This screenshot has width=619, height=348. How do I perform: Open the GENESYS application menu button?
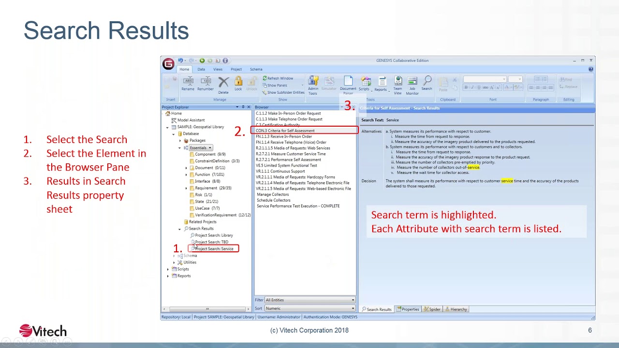tap(168, 64)
